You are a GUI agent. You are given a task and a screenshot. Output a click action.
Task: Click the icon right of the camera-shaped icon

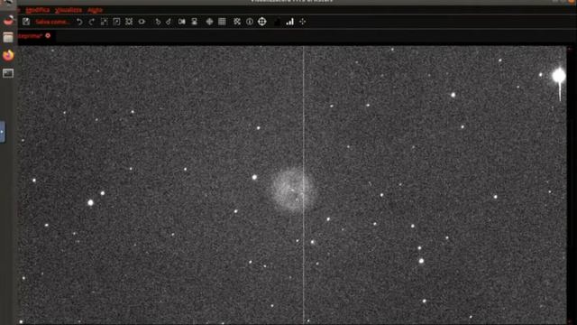pyautogui.click(x=195, y=22)
